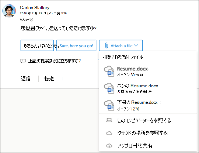199x153 pixels.
Task: Select Resume.docx opened 30 minutes ago
Action: (x=148, y=72)
